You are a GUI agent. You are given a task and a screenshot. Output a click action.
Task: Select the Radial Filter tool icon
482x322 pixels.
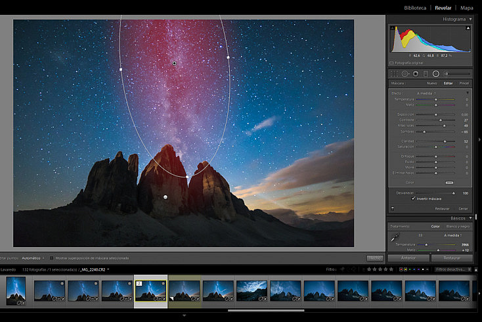436,74
